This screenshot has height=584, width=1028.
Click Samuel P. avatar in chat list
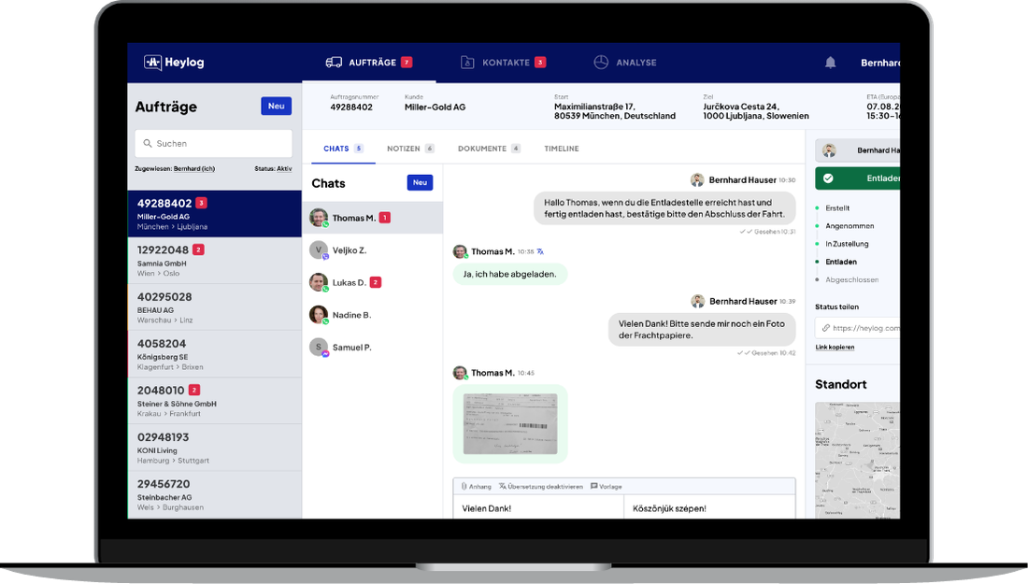point(319,348)
